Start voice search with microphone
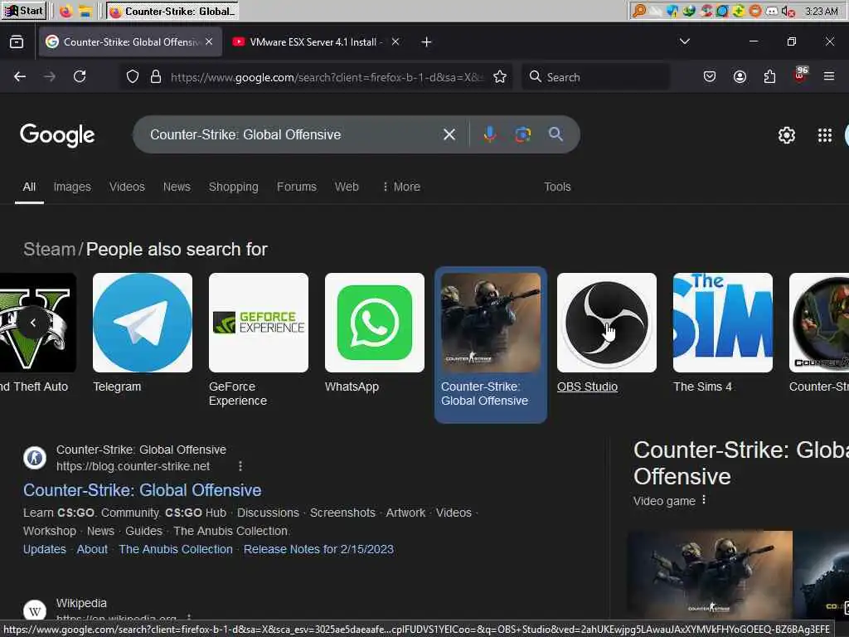 pos(489,134)
